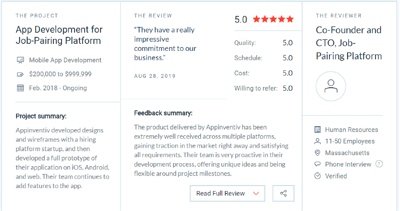Select the App Development for Job-Pairing Platform title
Image resolution: width=400 pixels, height=211 pixels.
click(x=59, y=35)
